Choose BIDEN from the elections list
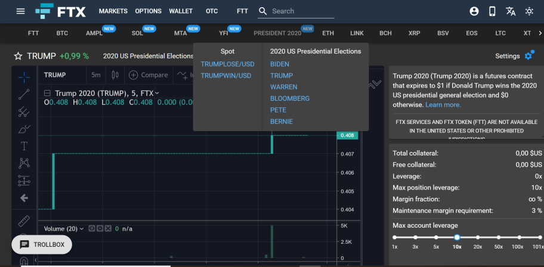This screenshot has width=544, height=267. [x=280, y=64]
